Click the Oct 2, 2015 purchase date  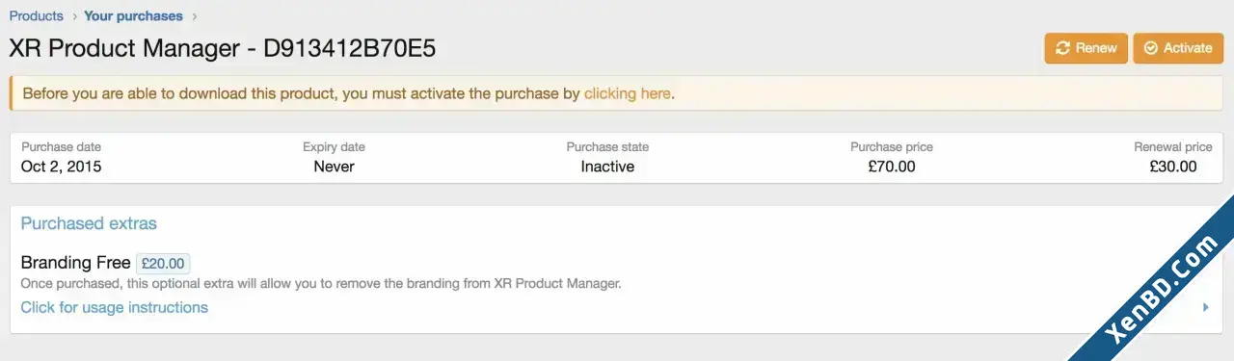(62, 167)
